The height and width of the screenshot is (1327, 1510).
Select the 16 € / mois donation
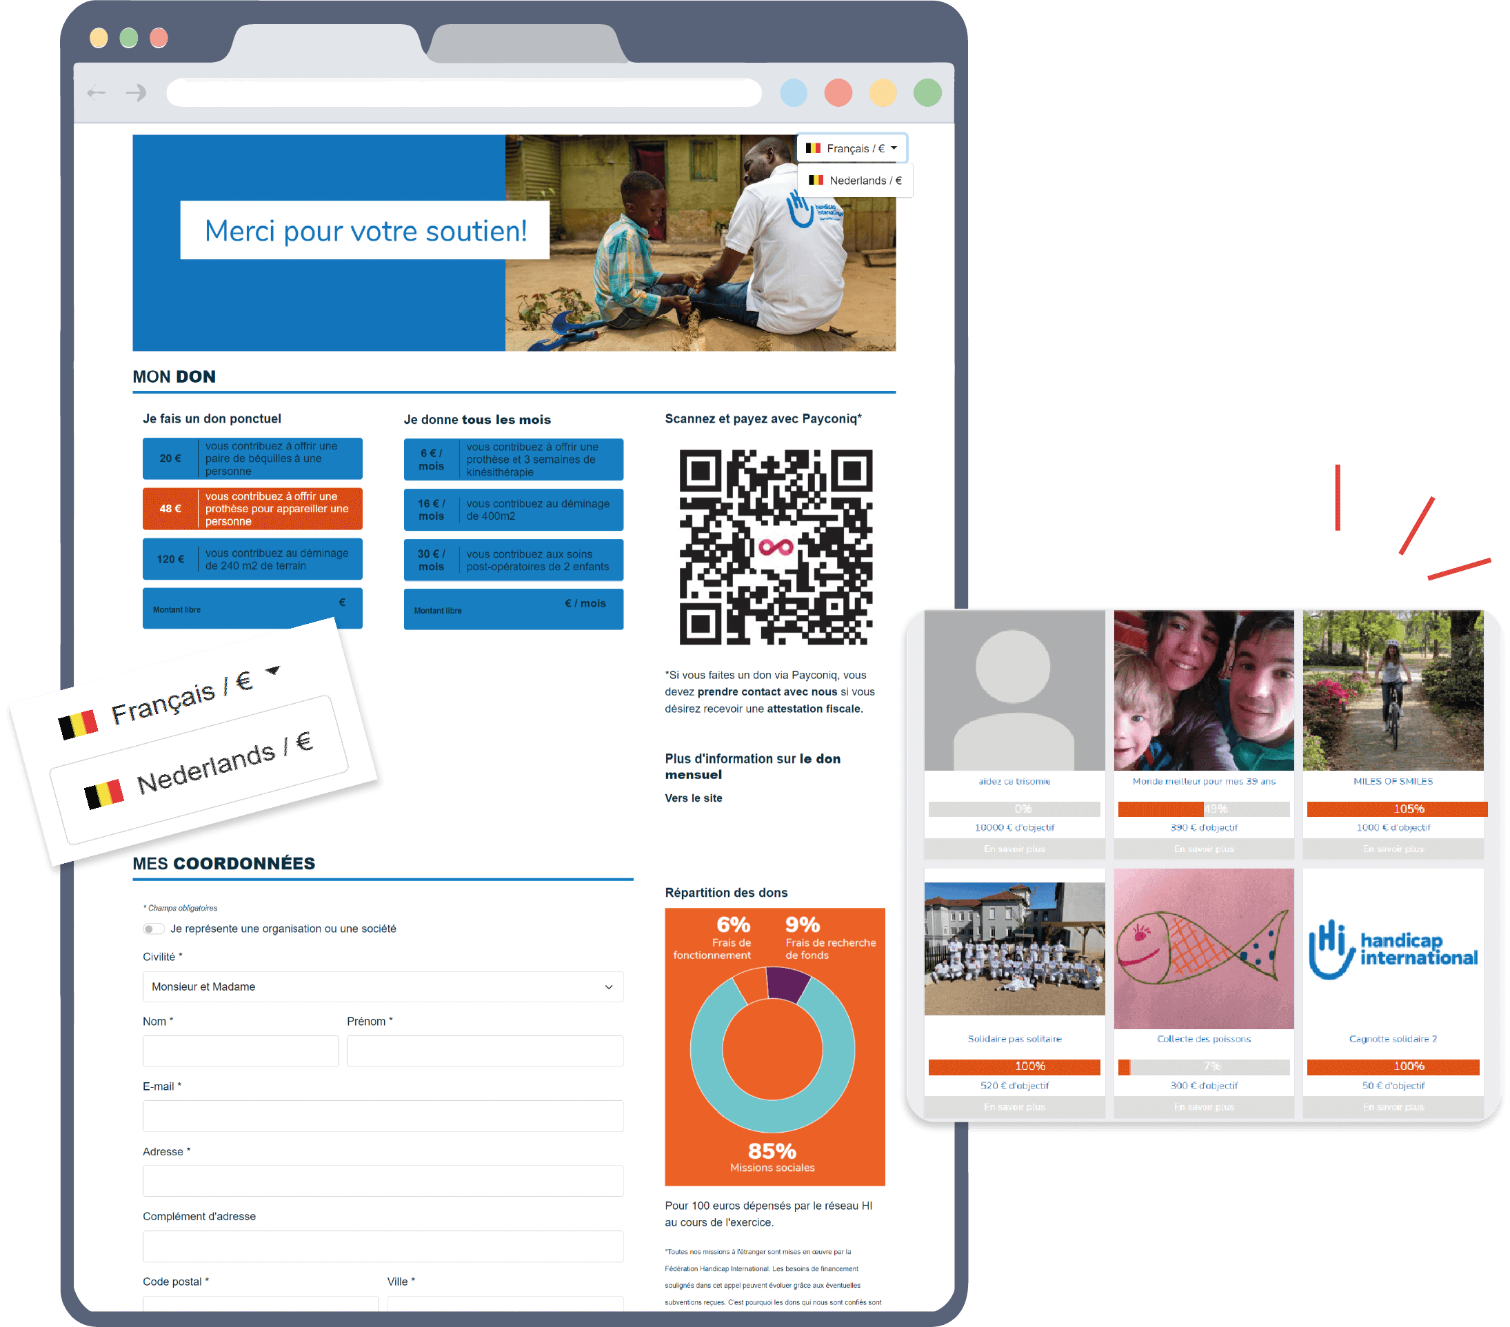point(514,509)
